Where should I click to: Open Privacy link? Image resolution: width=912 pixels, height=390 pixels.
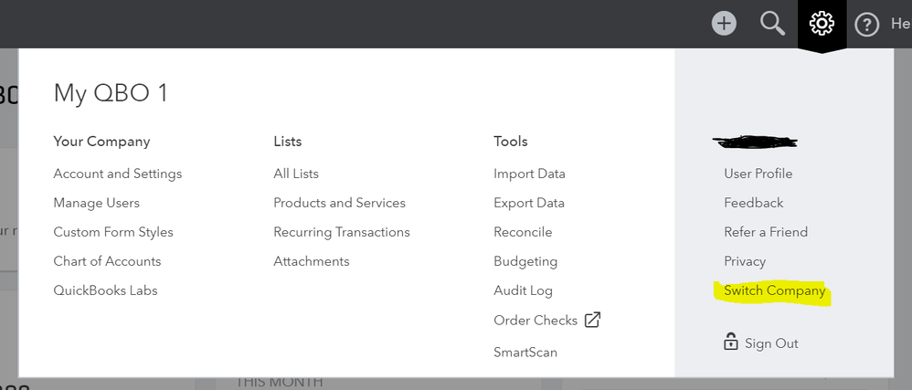[x=745, y=261]
